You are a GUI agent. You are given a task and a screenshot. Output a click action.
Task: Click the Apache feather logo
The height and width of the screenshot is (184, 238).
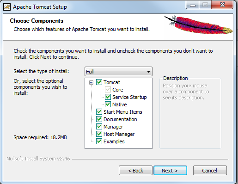[198, 25]
